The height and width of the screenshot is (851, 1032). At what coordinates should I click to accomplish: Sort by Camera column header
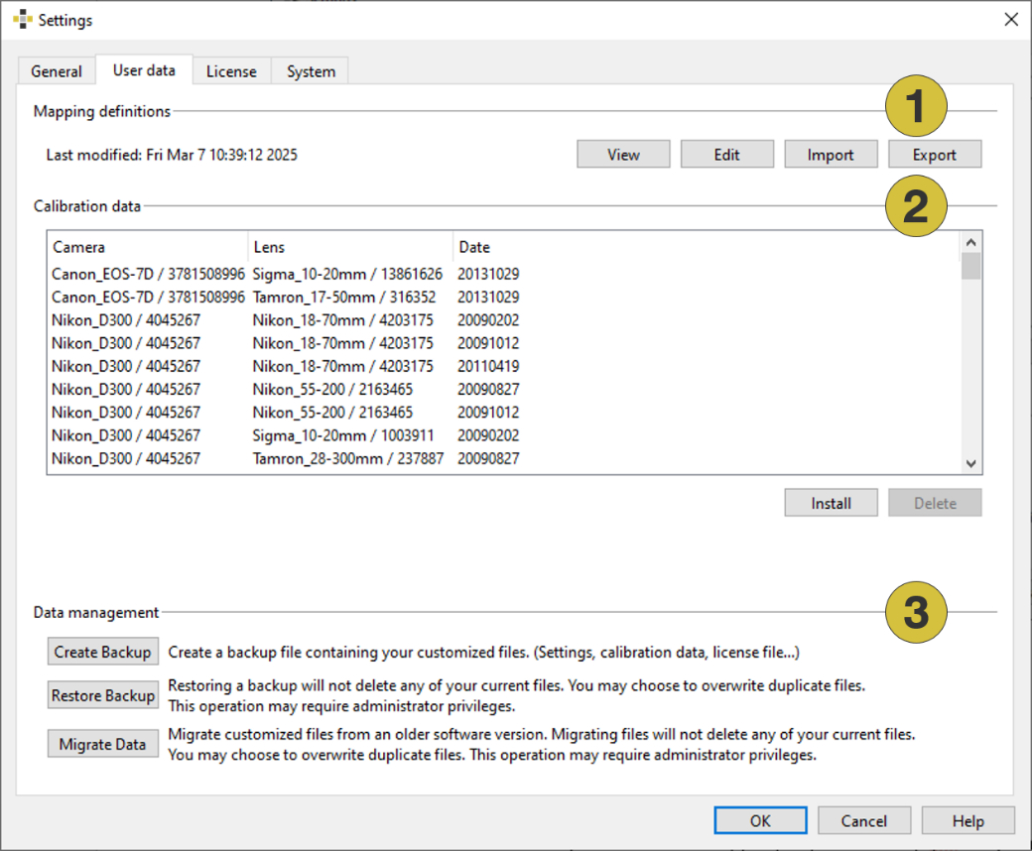coord(149,247)
